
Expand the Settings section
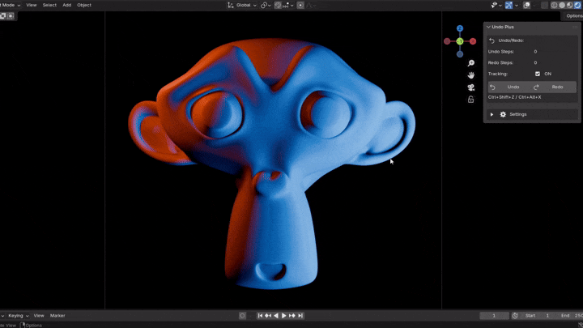[492, 114]
